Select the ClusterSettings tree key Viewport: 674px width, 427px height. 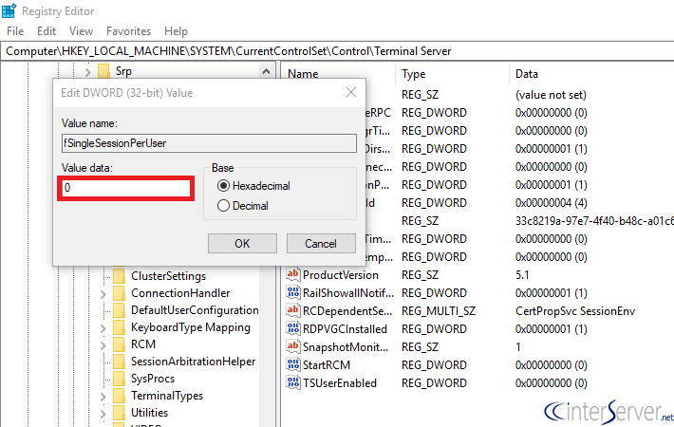tap(169, 276)
